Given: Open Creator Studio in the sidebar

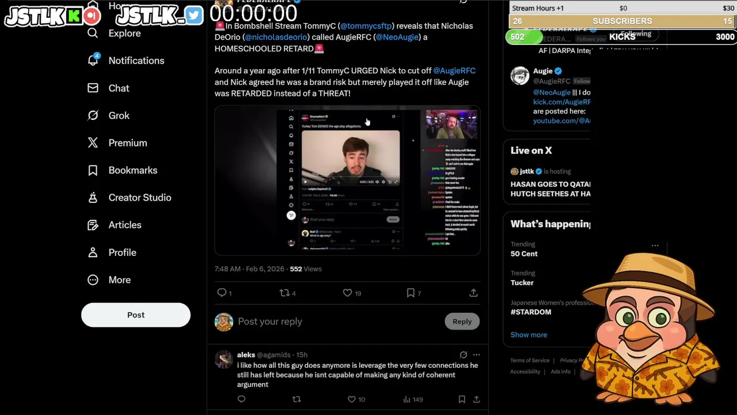Looking at the screenshot, I should point(139,198).
